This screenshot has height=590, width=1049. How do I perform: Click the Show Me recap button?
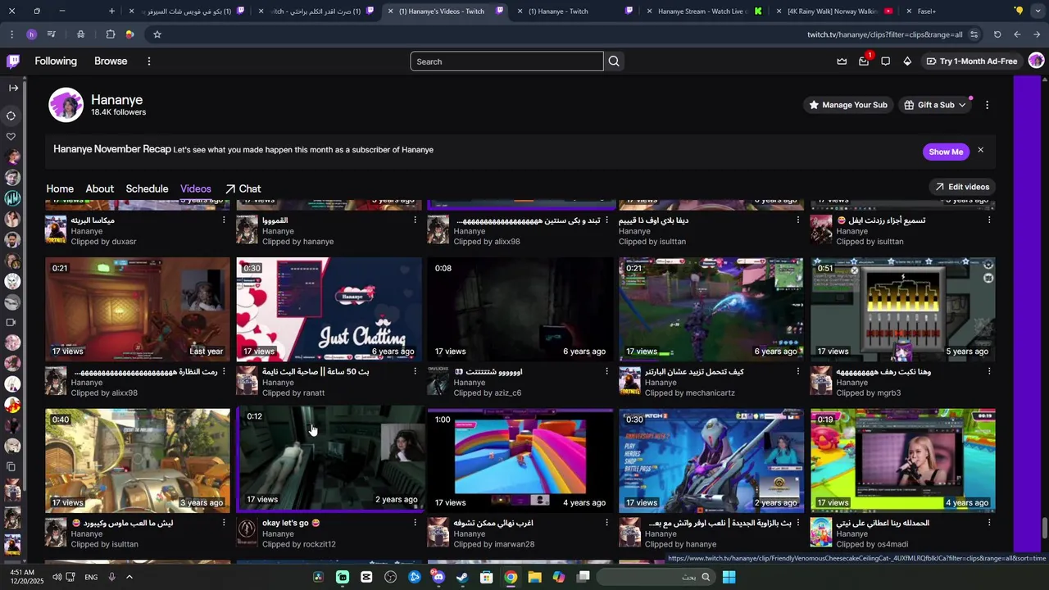[946, 152]
